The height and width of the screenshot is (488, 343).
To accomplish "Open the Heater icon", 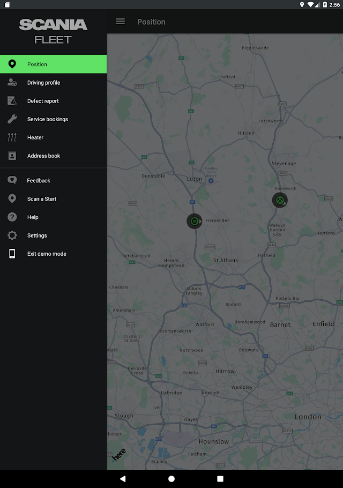I will [12, 137].
